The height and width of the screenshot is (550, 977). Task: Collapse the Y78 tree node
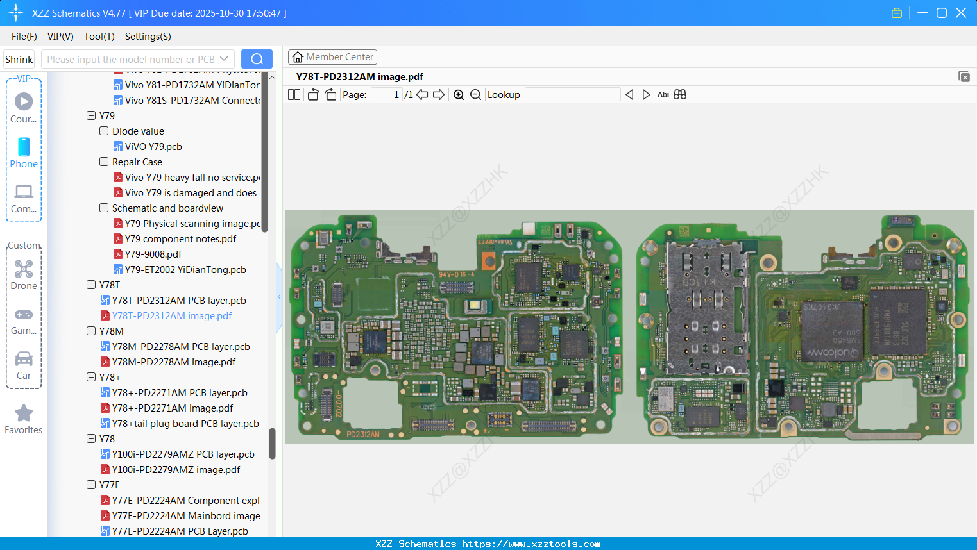point(91,438)
